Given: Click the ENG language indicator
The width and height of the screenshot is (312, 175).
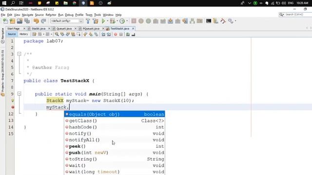Looking at the screenshot, I should [x=291, y=3].
